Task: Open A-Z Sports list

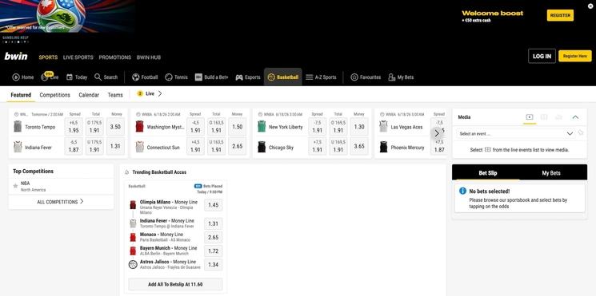Action: [321, 77]
